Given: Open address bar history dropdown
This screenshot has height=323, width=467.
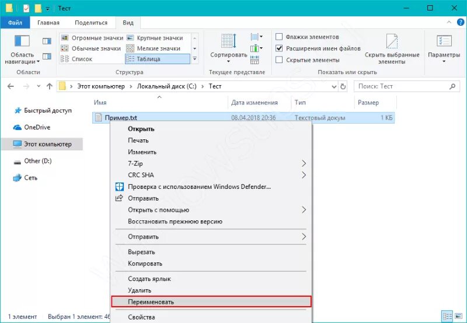Looking at the screenshot, I should (334, 86).
